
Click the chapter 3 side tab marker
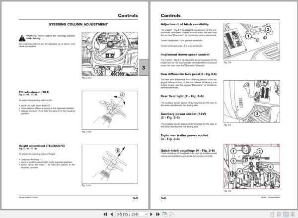(x=144, y=67)
